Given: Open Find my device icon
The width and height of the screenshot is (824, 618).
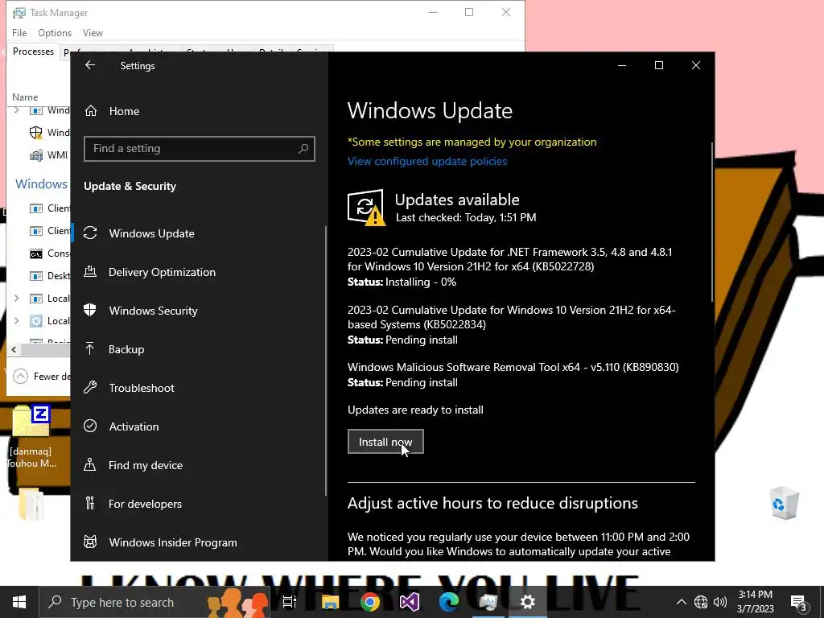Looking at the screenshot, I should click(90, 465).
